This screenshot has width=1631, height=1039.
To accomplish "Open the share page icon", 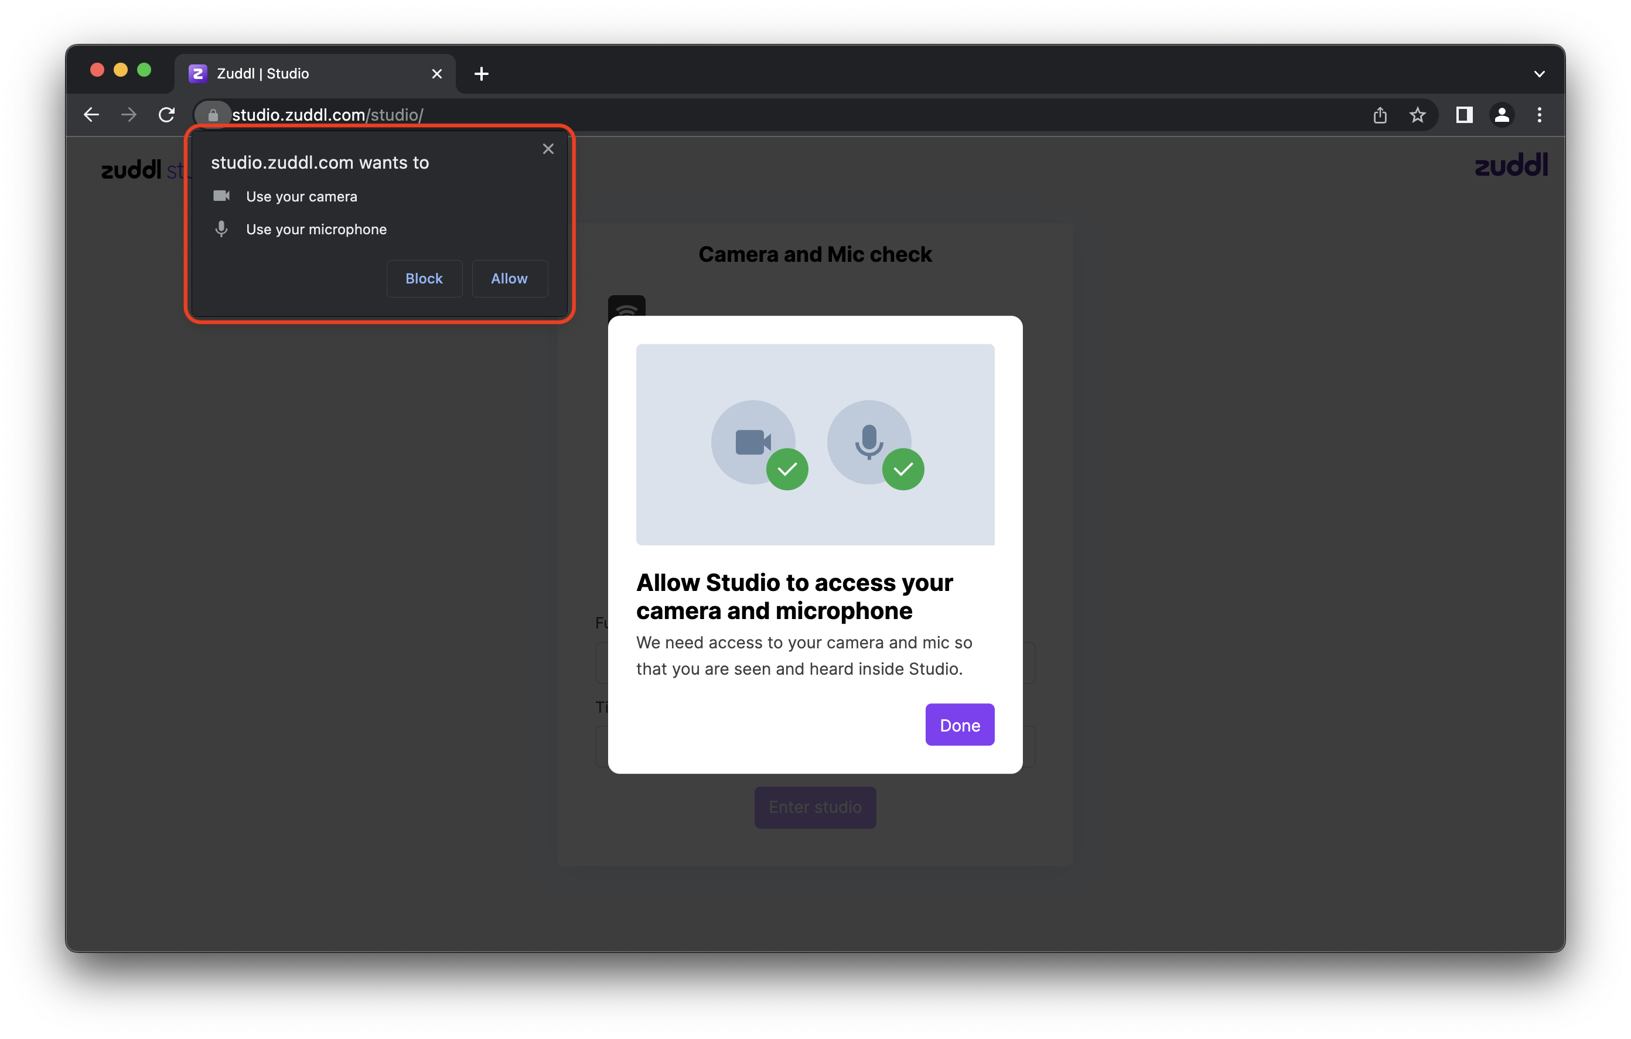I will [1380, 115].
